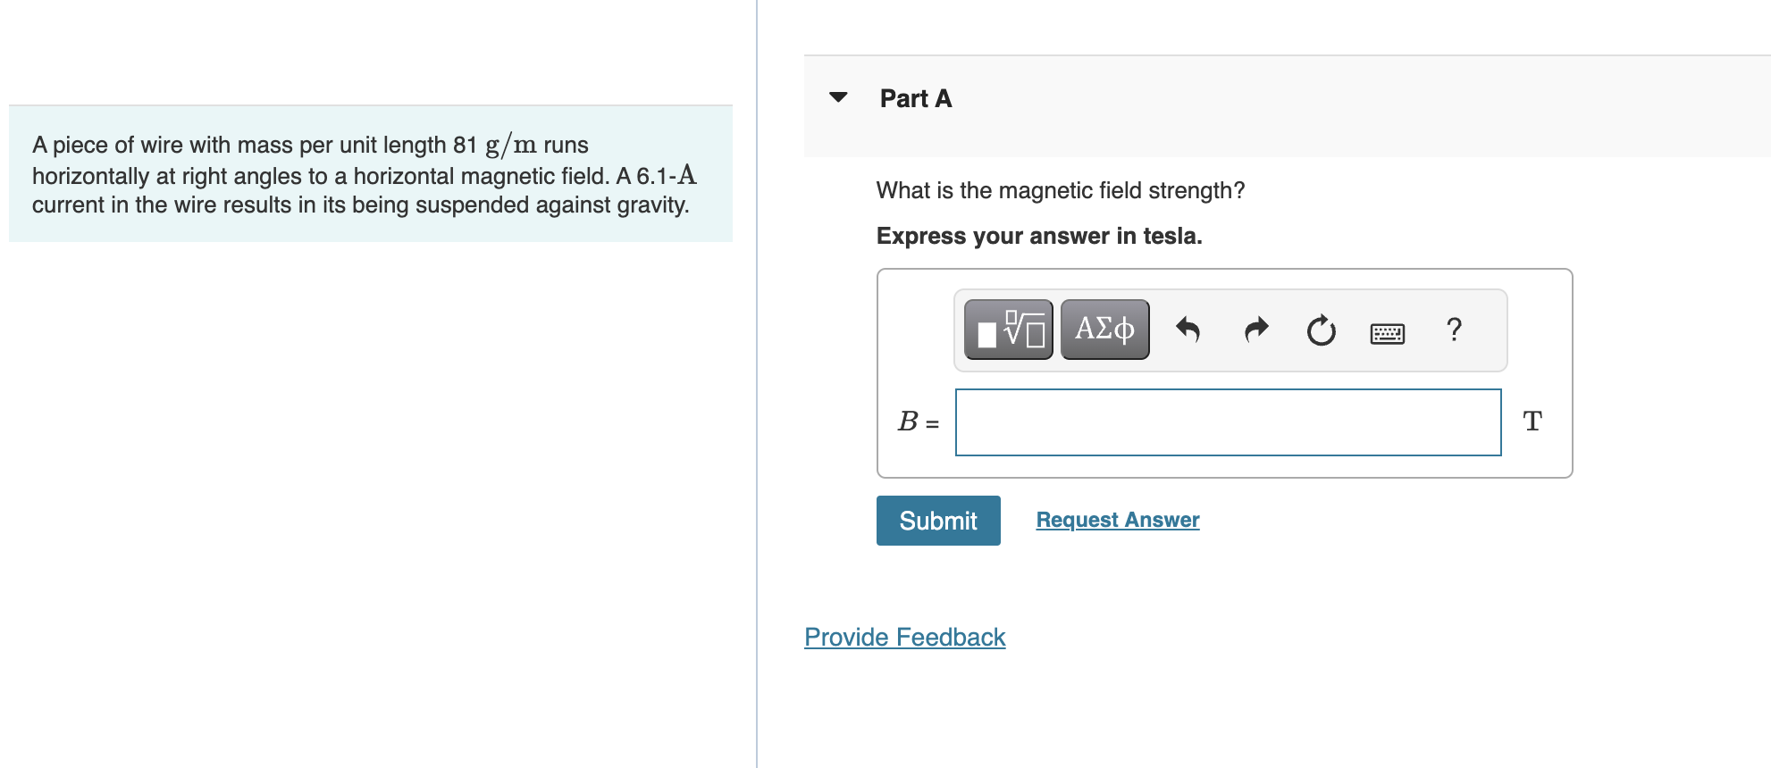Click the redo arrow icon
This screenshot has height=768, width=1771.
[1255, 330]
